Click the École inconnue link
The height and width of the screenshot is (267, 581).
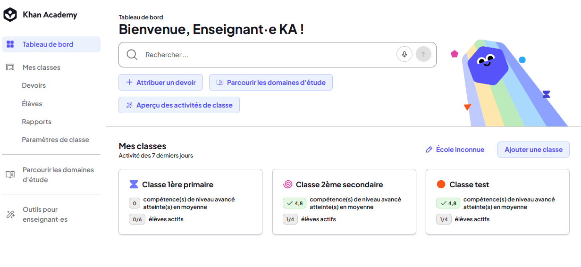460,150
